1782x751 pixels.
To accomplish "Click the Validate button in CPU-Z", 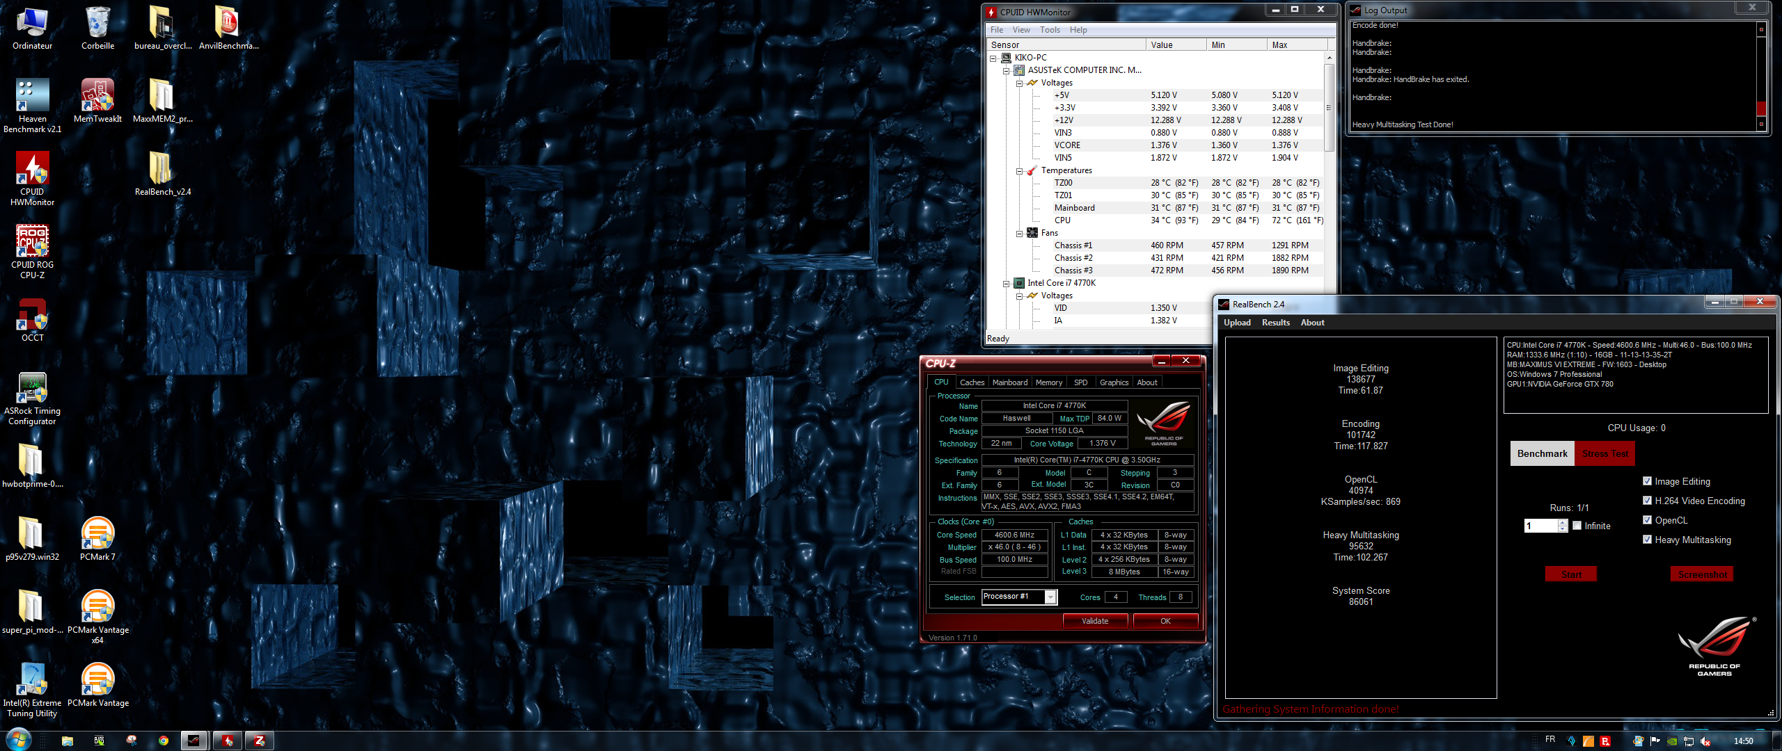I will pyautogui.click(x=1095, y=621).
